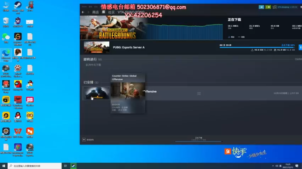Click the Counter-Strike popup artwork
302x169 pixels.
click(x=128, y=91)
